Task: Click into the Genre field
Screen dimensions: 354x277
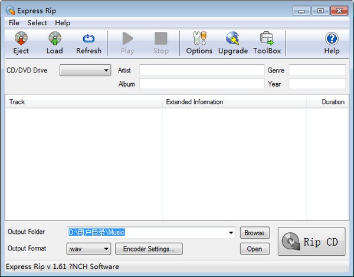Action: [x=317, y=70]
